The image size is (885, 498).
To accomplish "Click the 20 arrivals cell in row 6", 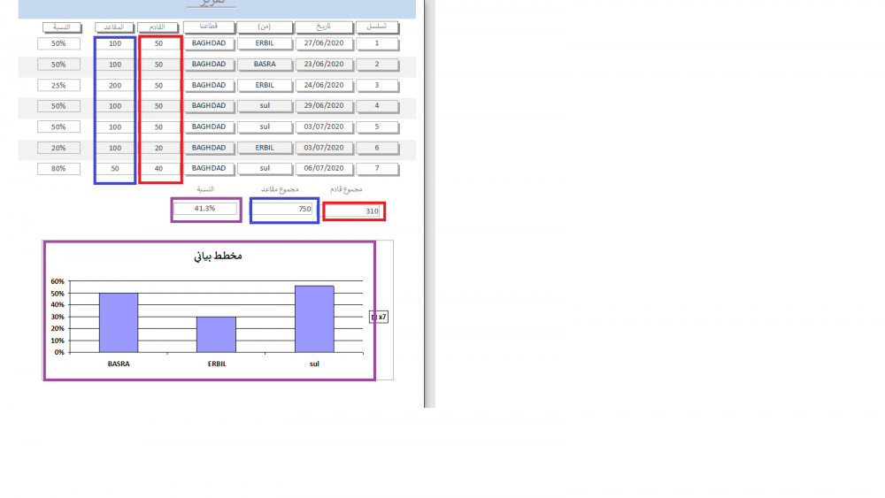I will [x=159, y=148].
